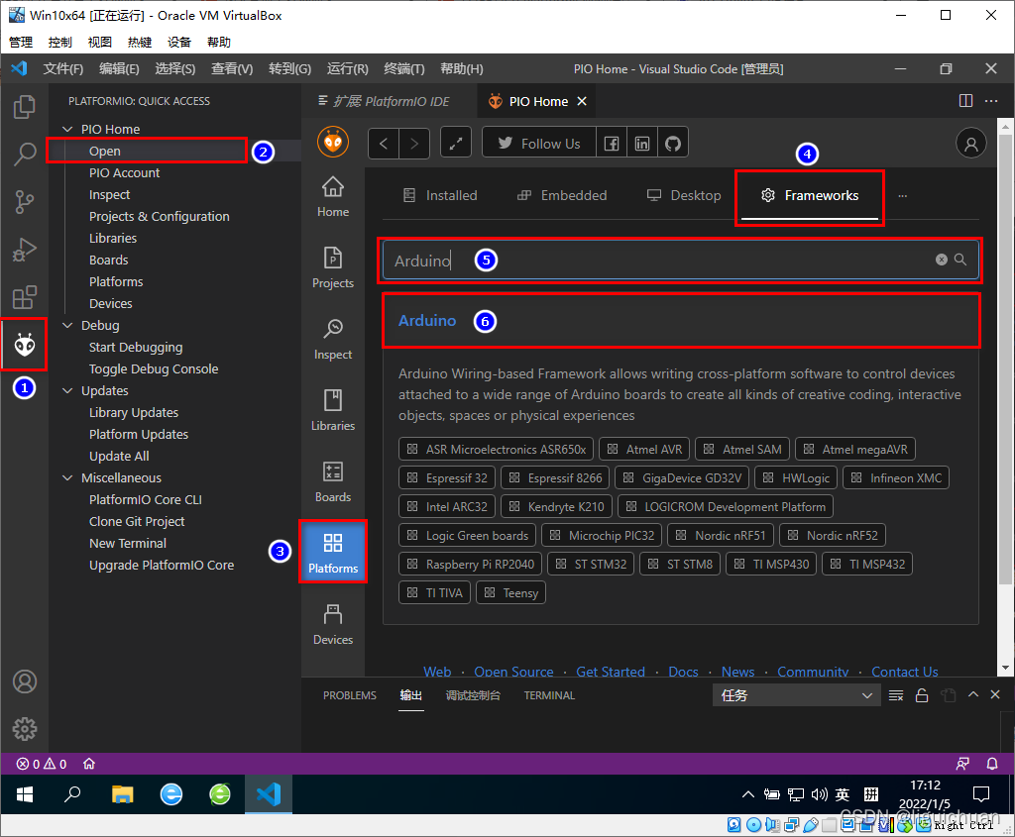The height and width of the screenshot is (837, 1015).
Task: Click the PlatformIO logo in PIO Home
Action: pos(333,143)
